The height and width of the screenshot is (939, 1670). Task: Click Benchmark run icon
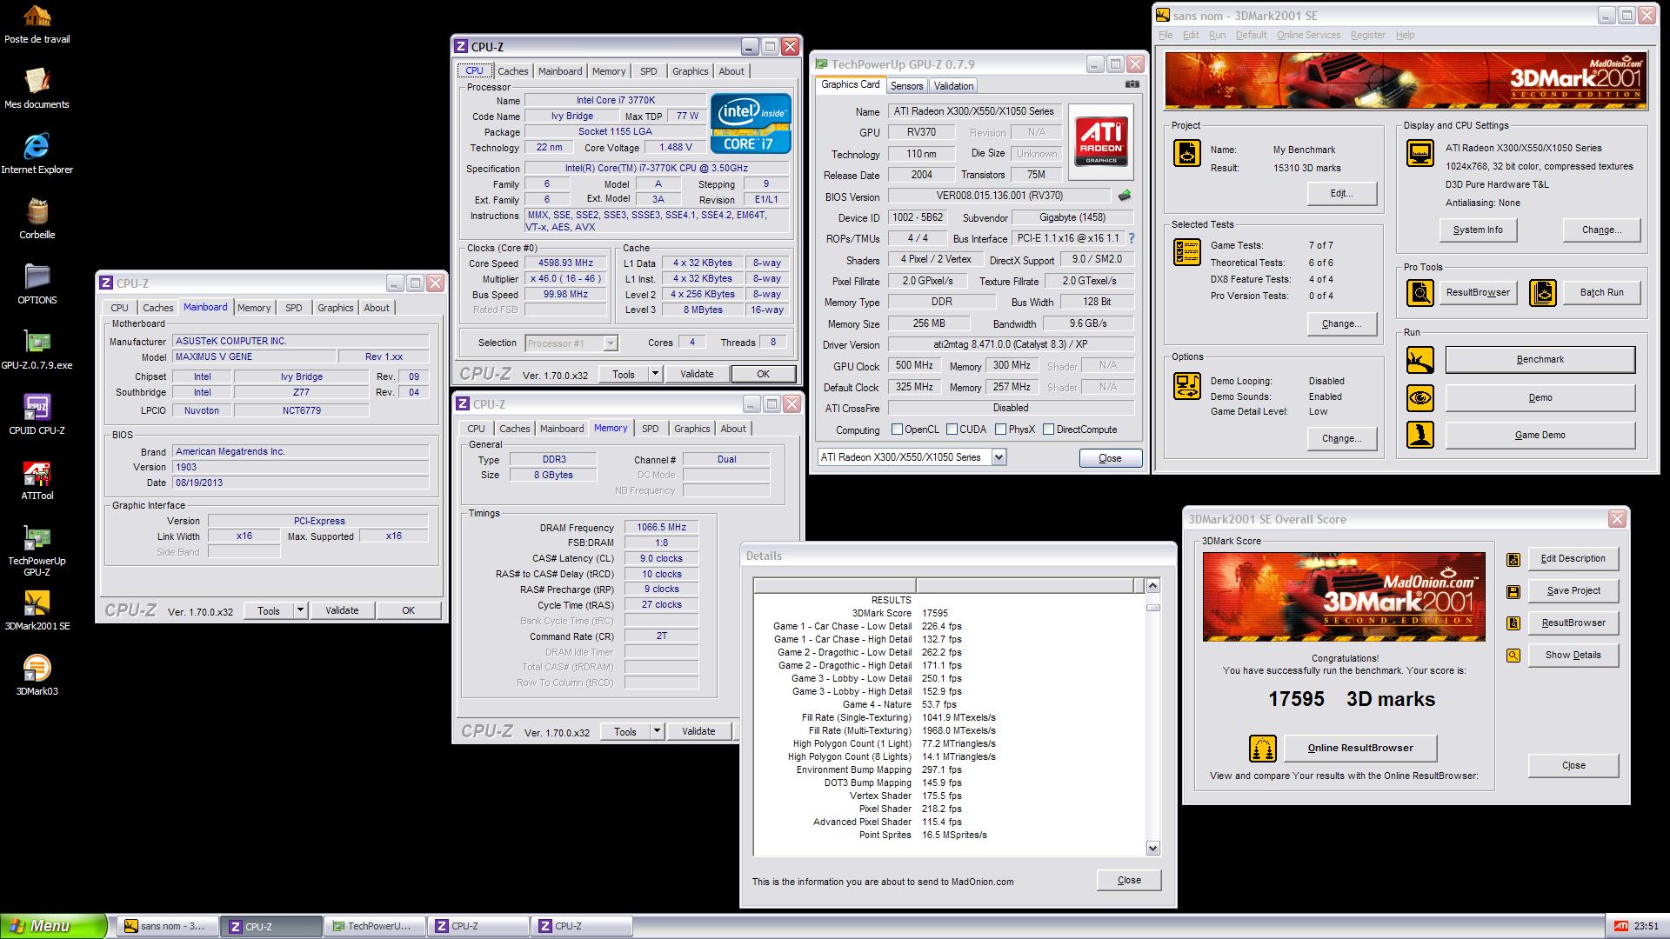click(x=1420, y=359)
